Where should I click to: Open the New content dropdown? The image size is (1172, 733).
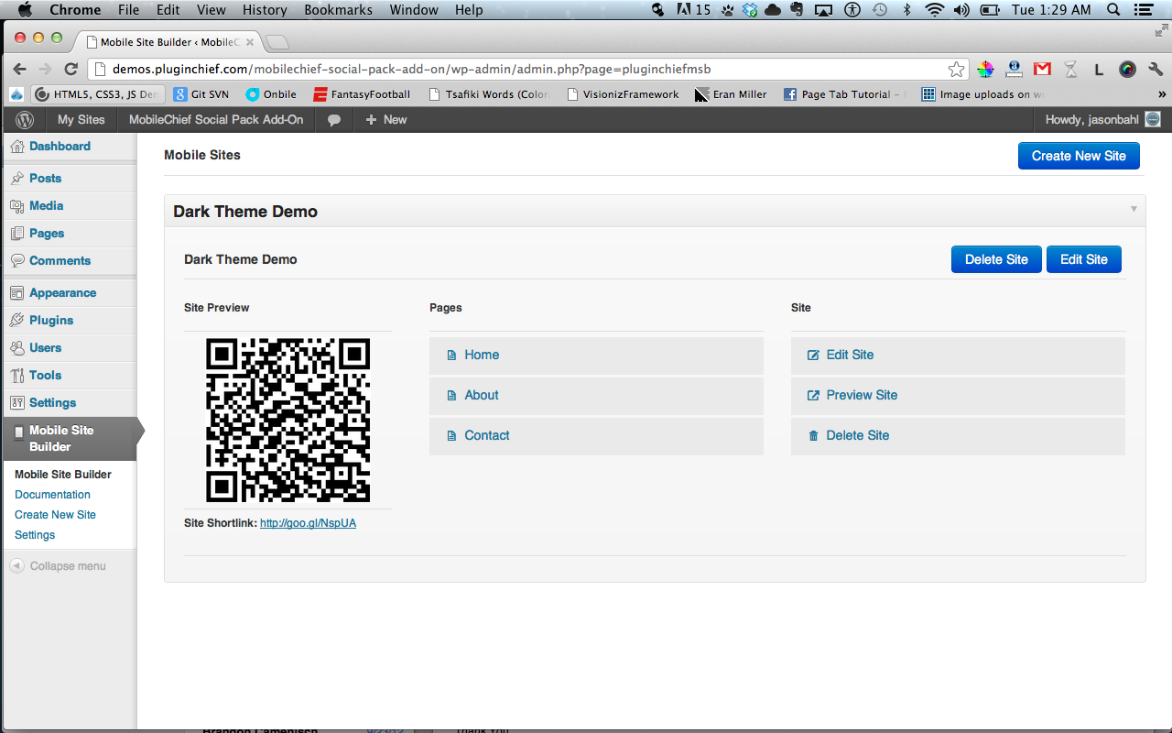[385, 120]
